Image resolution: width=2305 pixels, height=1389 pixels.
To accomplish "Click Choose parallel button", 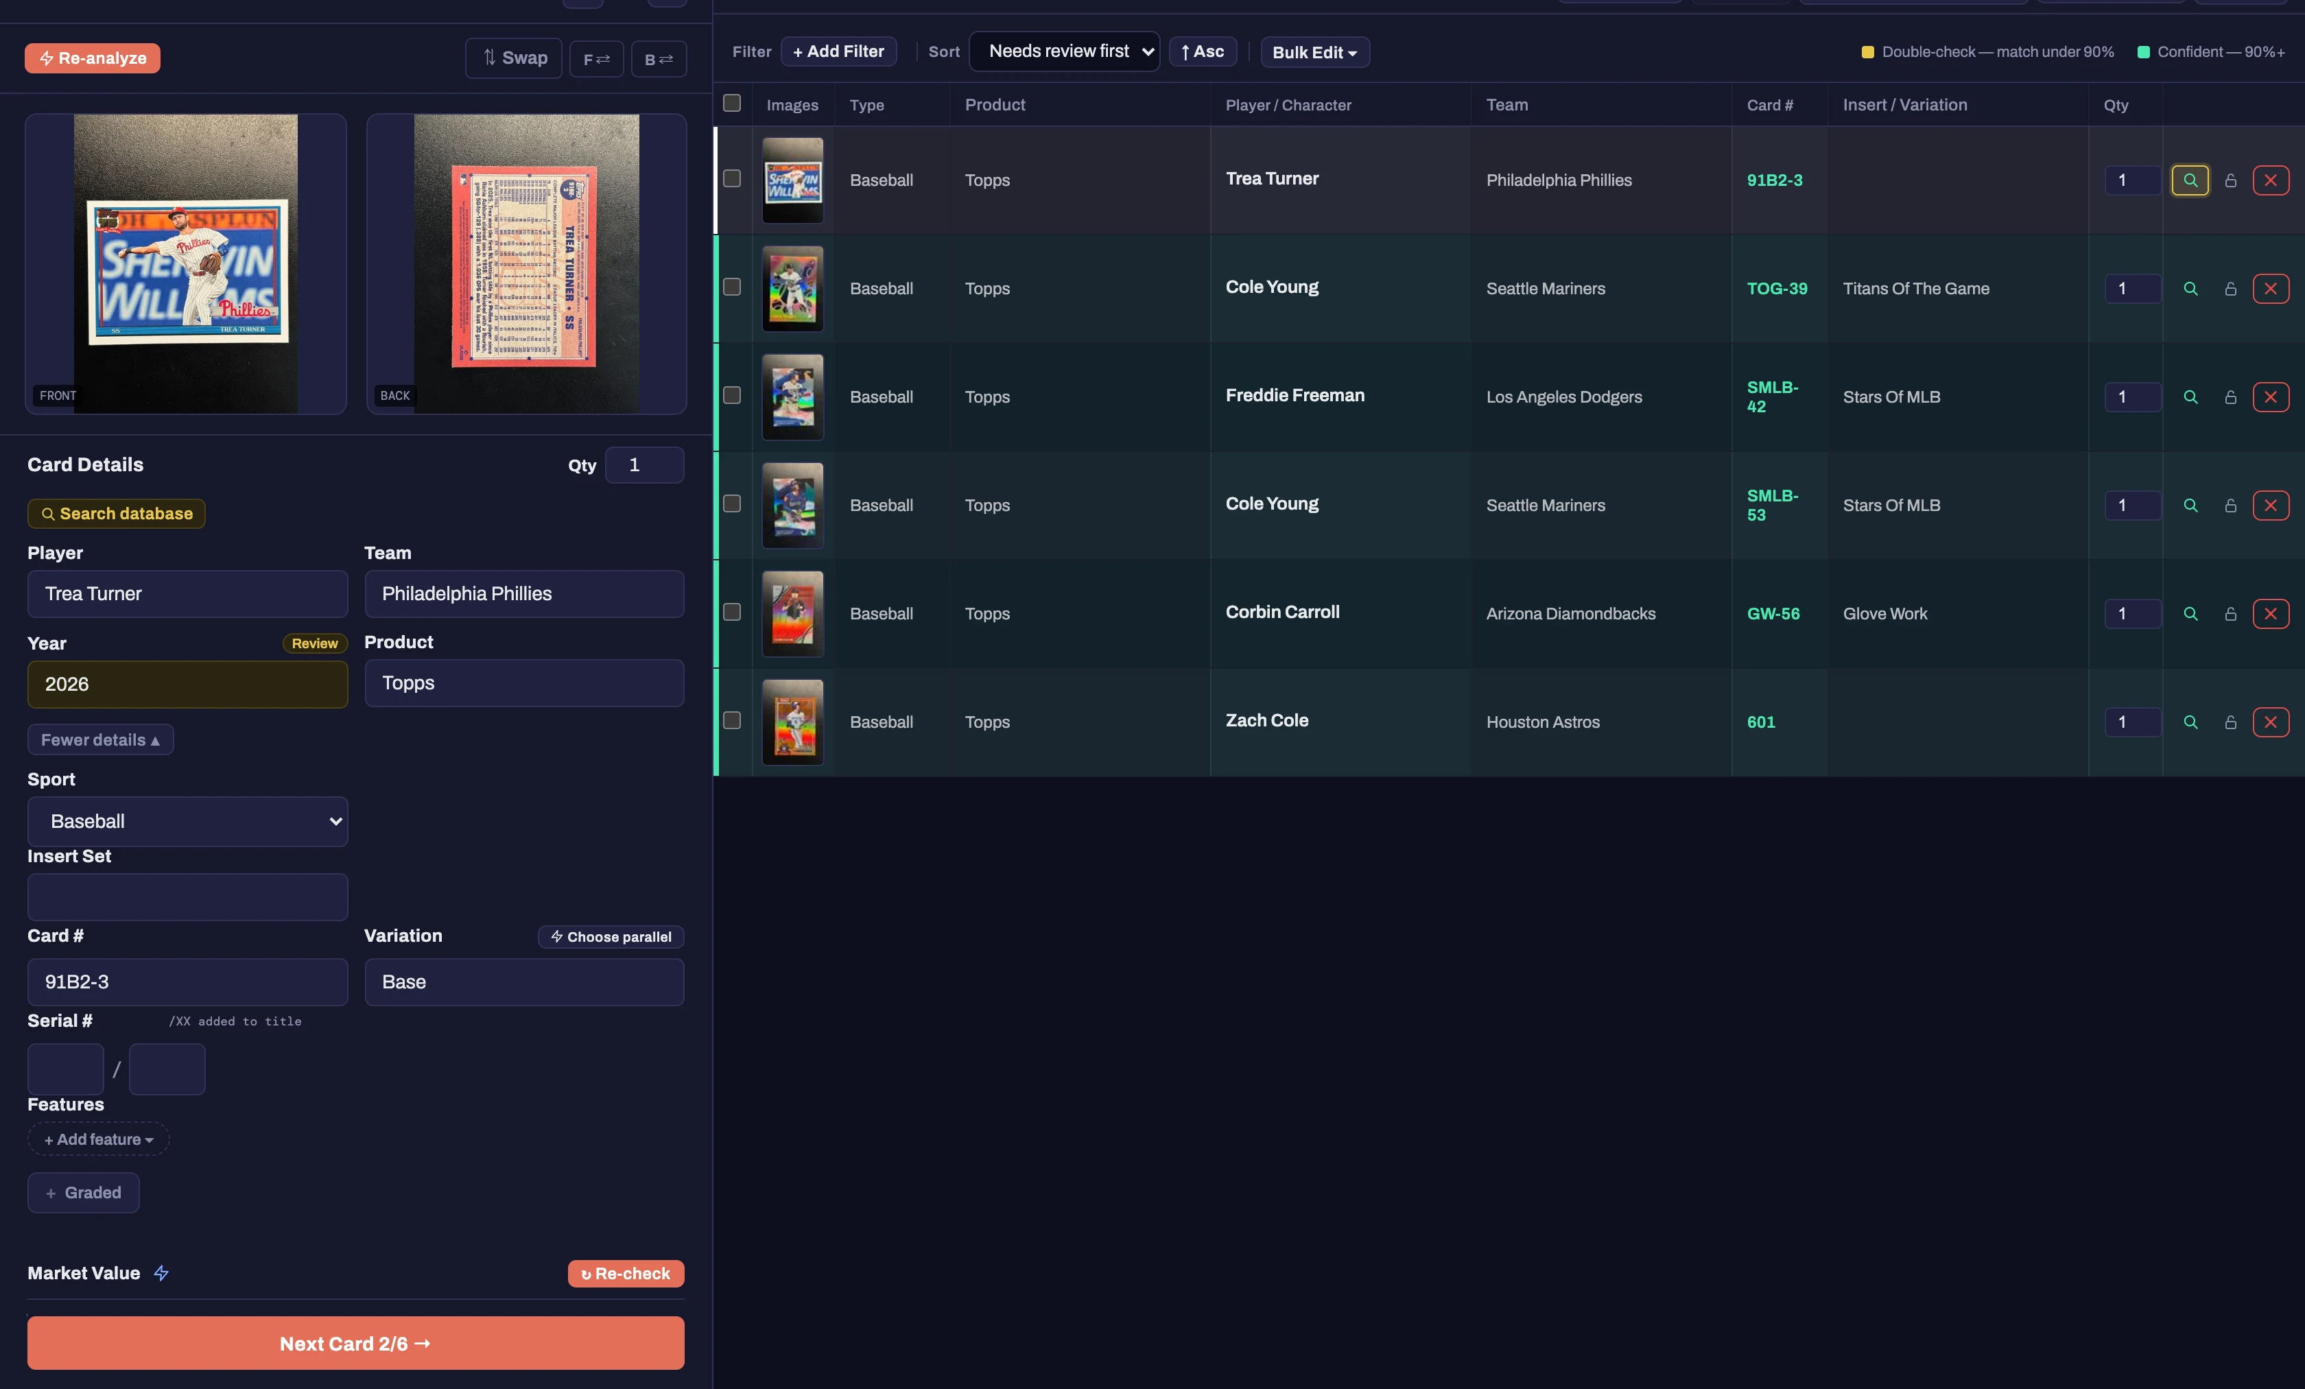I will coord(611,937).
